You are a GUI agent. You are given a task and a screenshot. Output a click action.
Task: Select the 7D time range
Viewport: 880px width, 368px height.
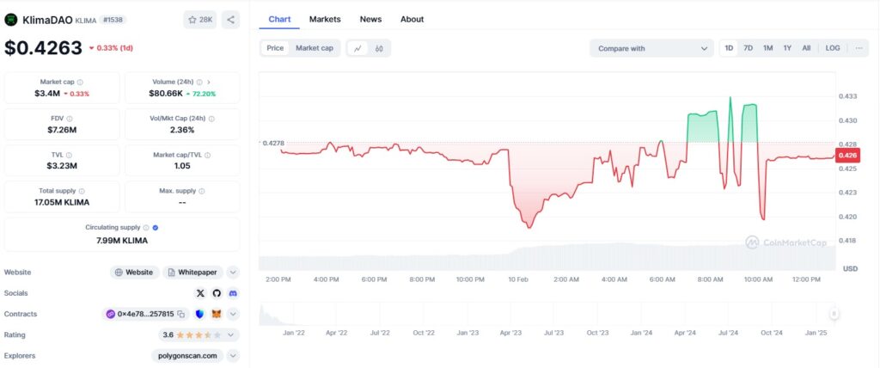click(x=748, y=48)
